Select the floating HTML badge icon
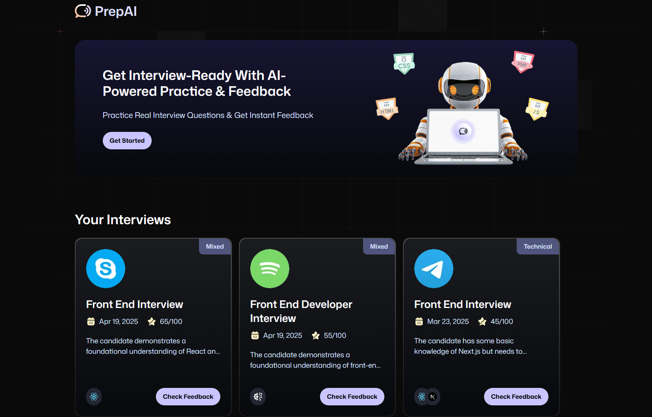 [387, 109]
